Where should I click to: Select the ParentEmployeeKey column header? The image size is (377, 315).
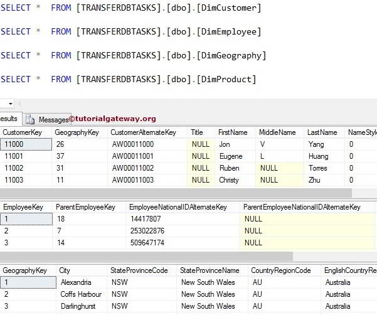pyautogui.click(x=89, y=207)
